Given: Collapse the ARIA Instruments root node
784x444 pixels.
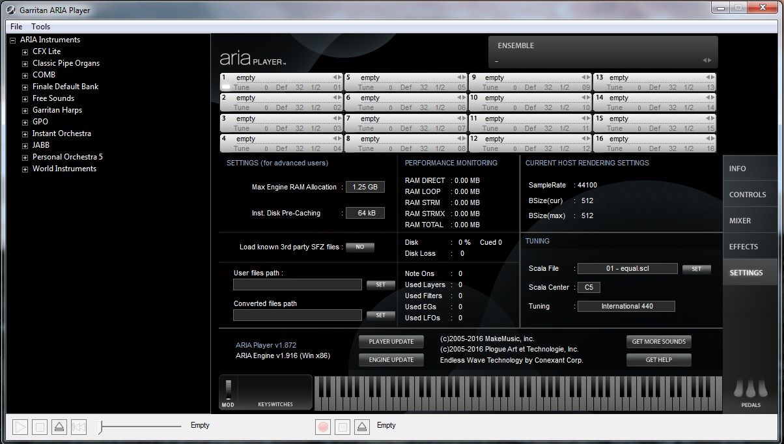Looking at the screenshot, I should click(12, 40).
